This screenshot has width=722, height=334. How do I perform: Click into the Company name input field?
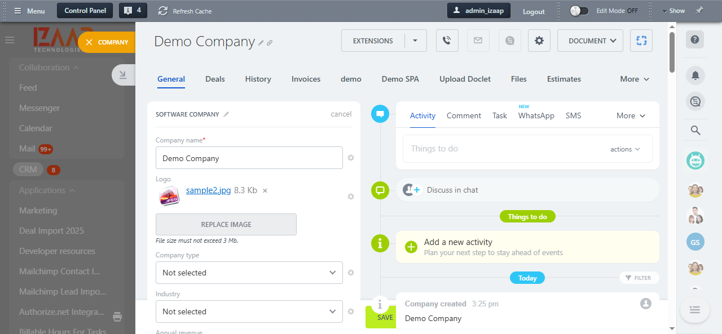(249, 158)
